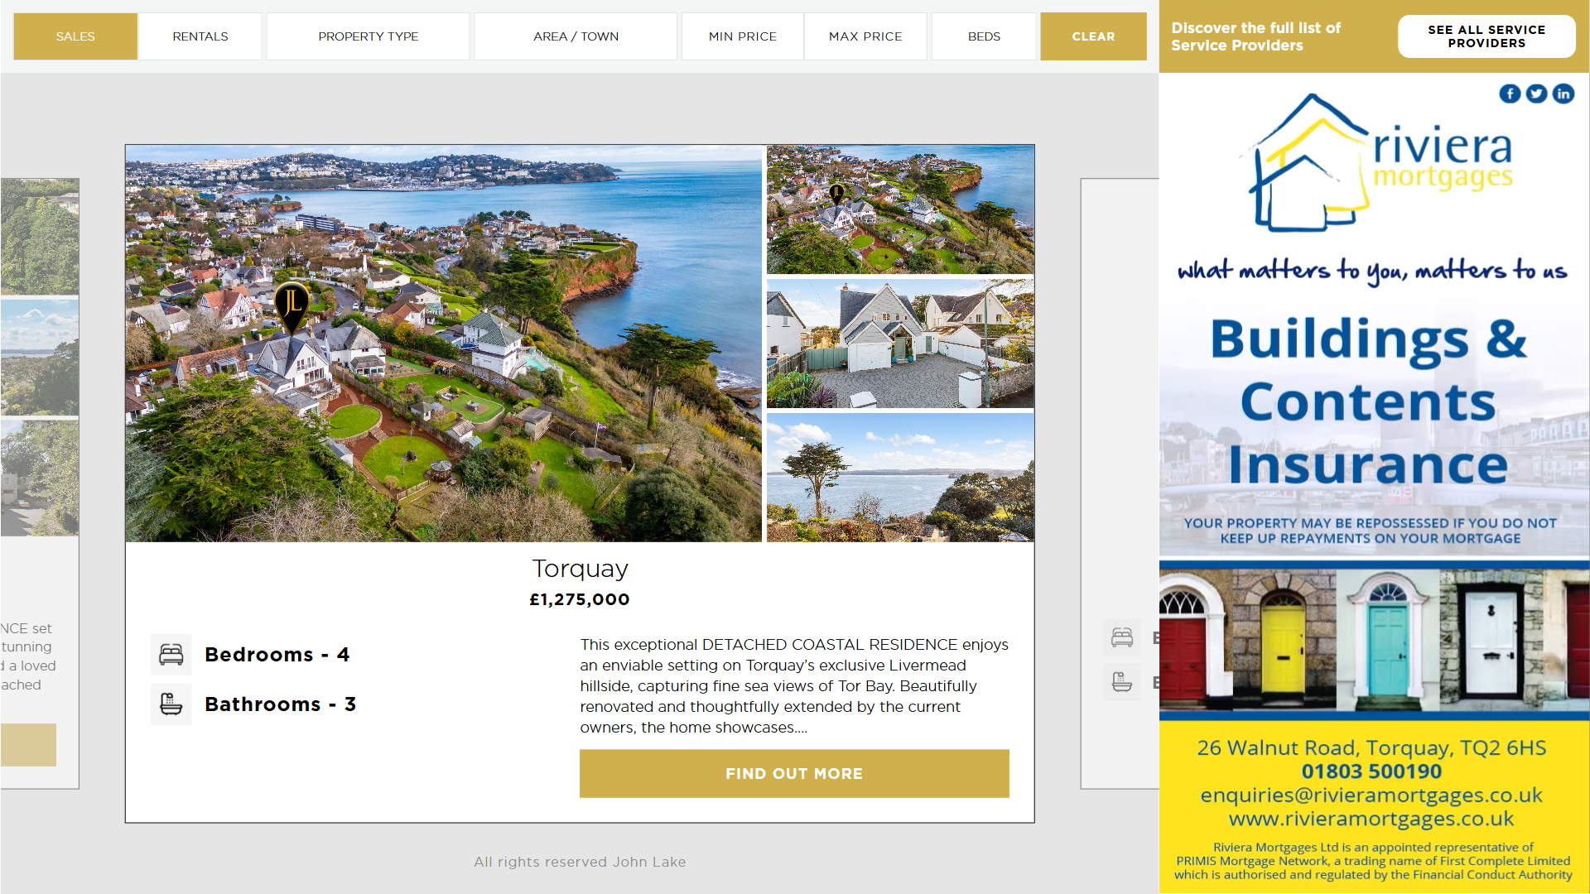Open the PROPERTY TYPE dropdown
The image size is (1590, 894).
coord(368,36)
